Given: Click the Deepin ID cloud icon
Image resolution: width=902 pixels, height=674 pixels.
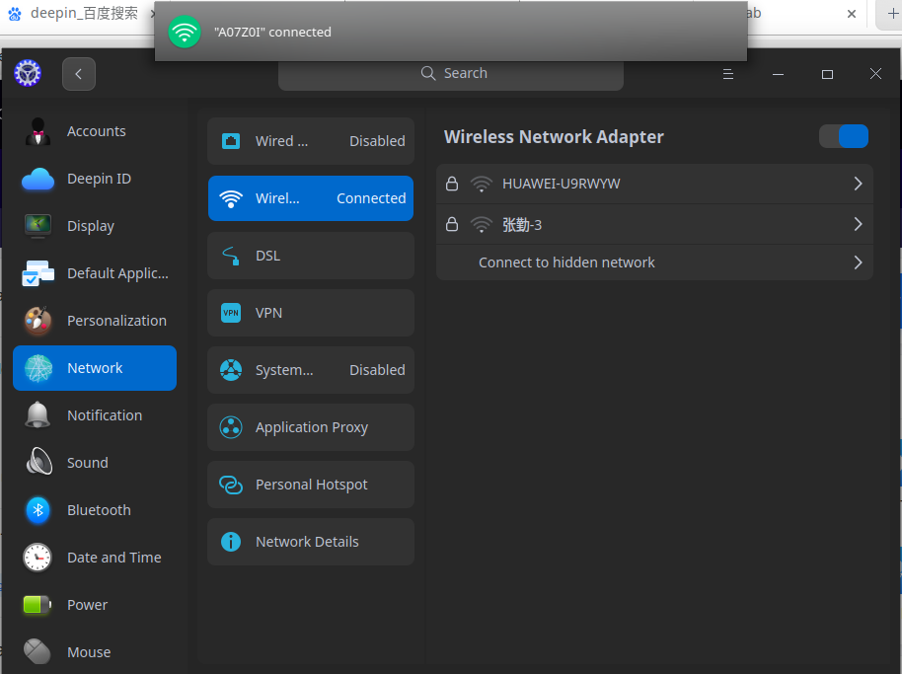Looking at the screenshot, I should pyautogui.click(x=38, y=179).
